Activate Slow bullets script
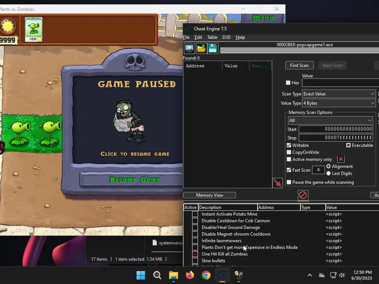Viewport: 379px width, 284px height. coord(195,261)
